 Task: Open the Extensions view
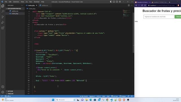[3, 28]
